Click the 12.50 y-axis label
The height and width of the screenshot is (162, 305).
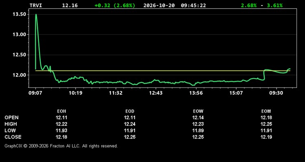[19, 55]
